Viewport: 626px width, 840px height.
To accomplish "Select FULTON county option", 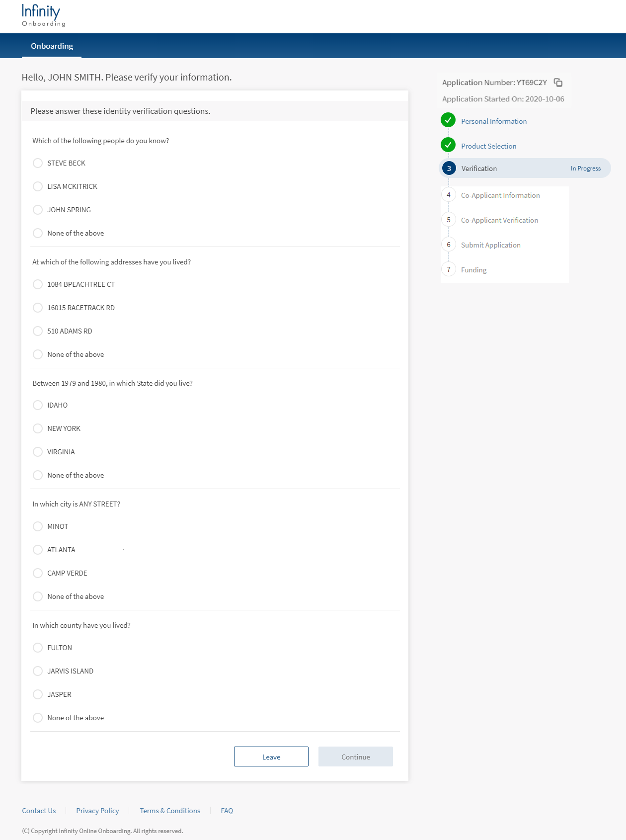I will click(x=38, y=648).
